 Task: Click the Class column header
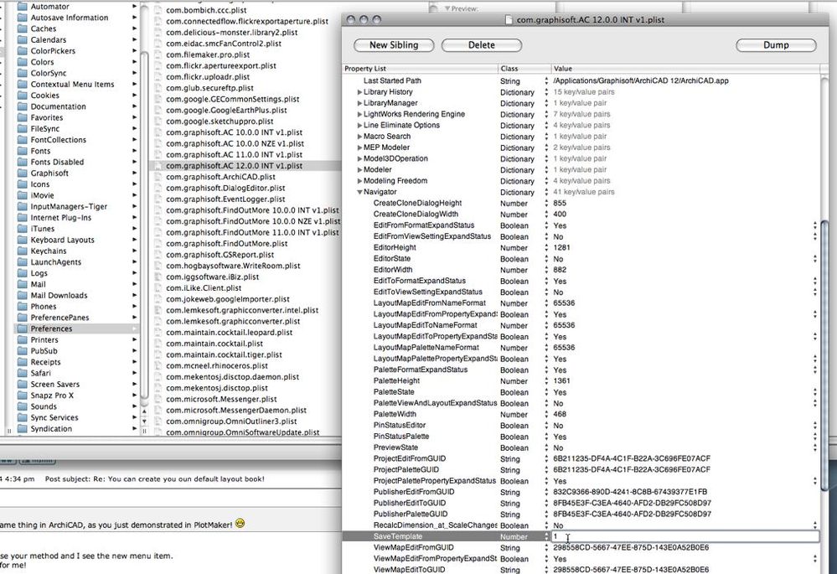(524, 69)
